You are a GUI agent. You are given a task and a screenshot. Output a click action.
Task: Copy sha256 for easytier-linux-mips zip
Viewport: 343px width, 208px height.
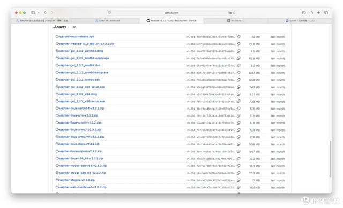point(238,144)
